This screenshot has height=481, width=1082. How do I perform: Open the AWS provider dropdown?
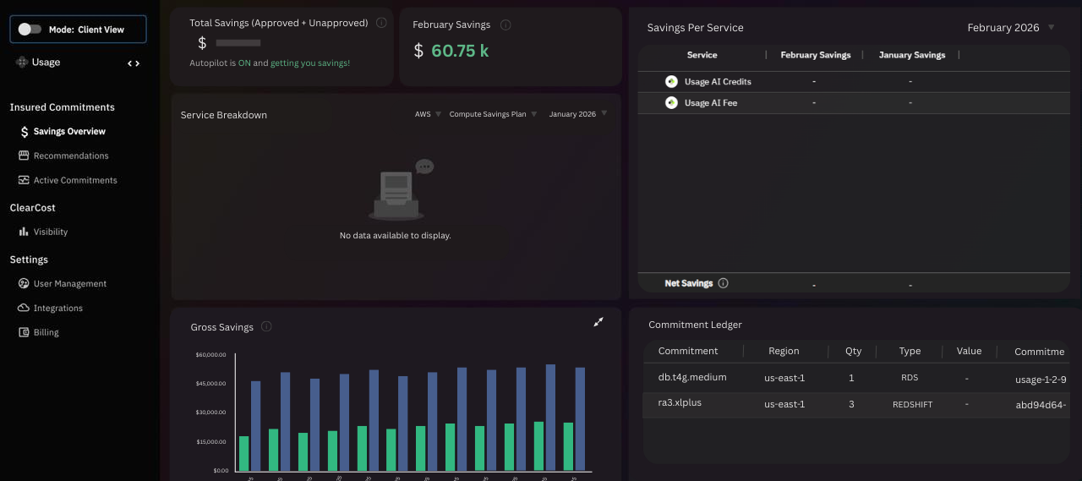(x=428, y=114)
